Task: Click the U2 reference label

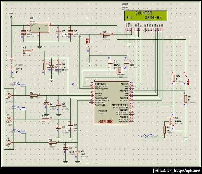Action: point(31,18)
